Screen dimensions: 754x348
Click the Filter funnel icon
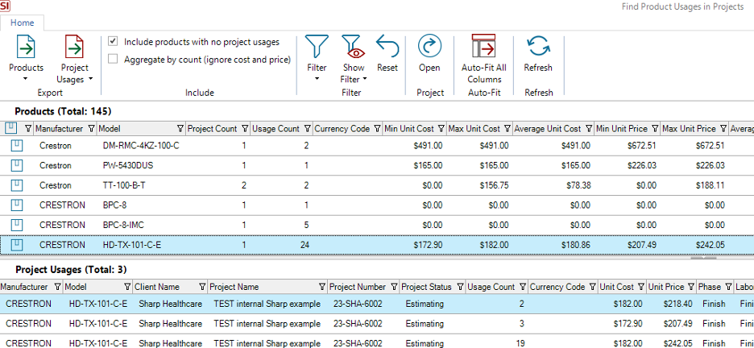[317, 47]
